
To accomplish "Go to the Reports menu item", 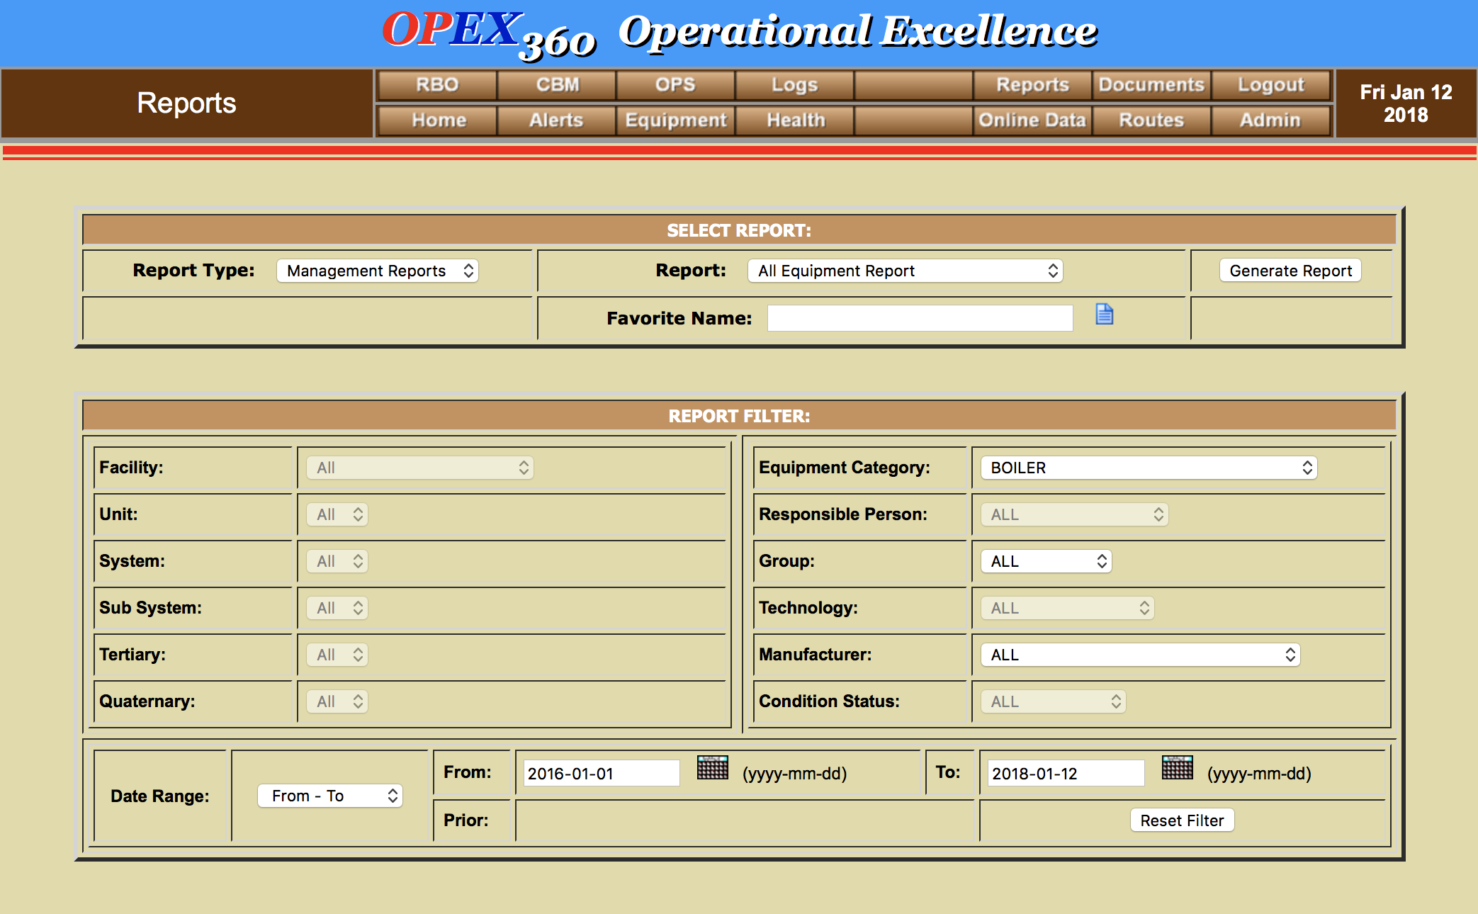I will pos(1032,85).
